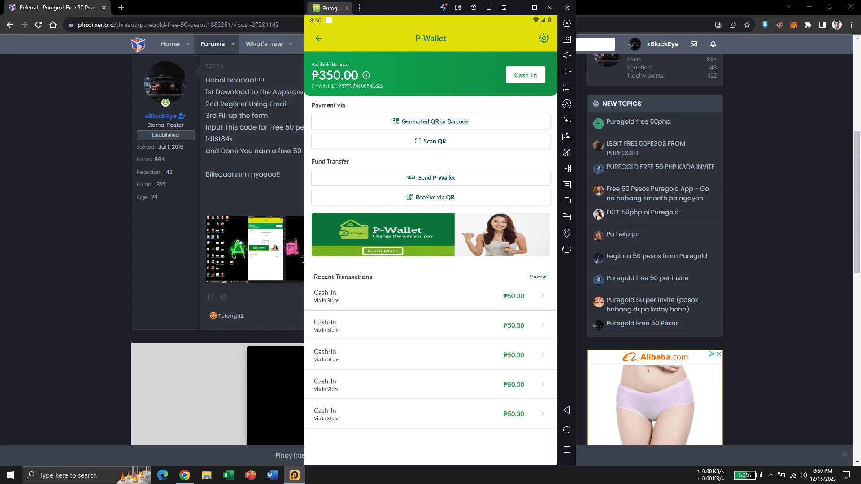Close the Alibaba ad with X icon
861x484 pixels.
tap(719, 354)
